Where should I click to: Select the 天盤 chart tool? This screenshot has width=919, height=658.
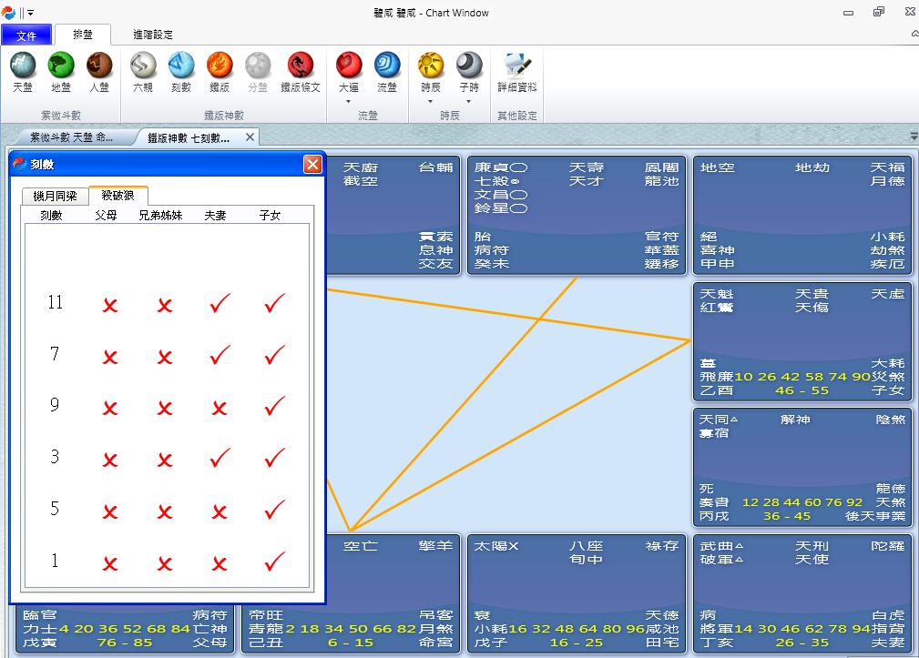click(x=23, y=71)
